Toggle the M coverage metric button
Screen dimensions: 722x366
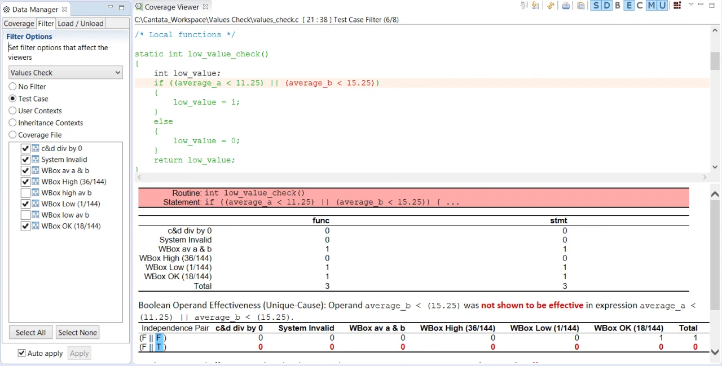[x=651, y=6]
